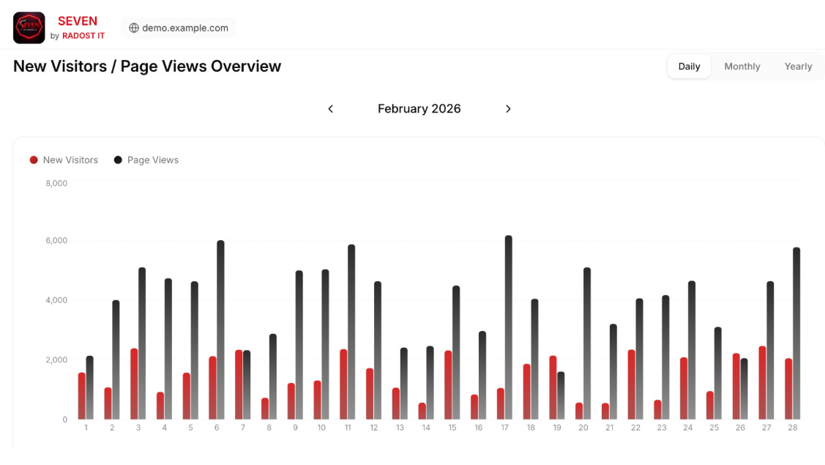Click the globe icon beside demo.example.com

pyautogui.click(x=134, y=28)
